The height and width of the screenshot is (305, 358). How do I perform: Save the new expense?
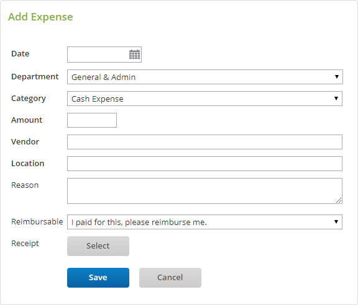pyautogui.click(x=98, y=278)
